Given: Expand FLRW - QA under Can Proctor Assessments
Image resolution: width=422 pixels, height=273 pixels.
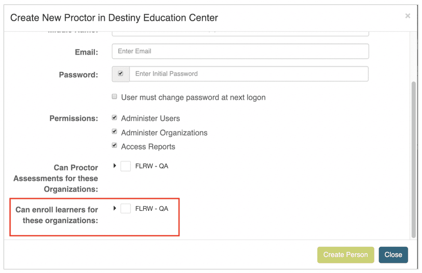Looking at the screenshot, I should (115, 166).
